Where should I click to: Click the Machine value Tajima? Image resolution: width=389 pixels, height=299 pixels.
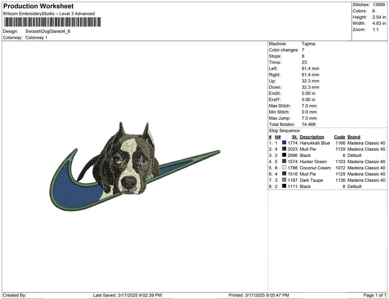tap(308, 44)
